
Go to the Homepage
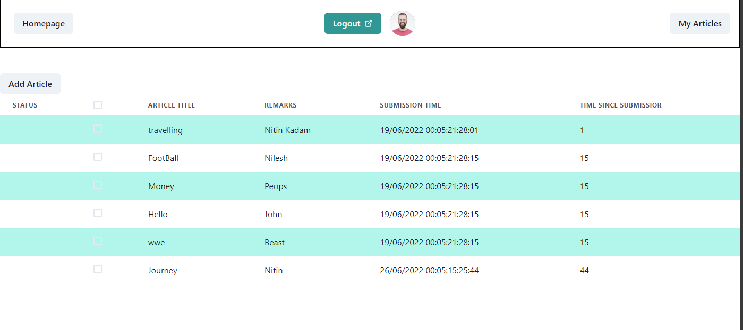point(44,23)
